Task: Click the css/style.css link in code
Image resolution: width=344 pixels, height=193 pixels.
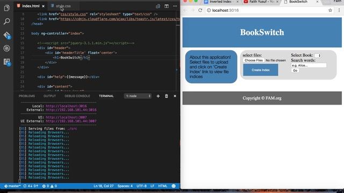Action: (x=73, y=14)
